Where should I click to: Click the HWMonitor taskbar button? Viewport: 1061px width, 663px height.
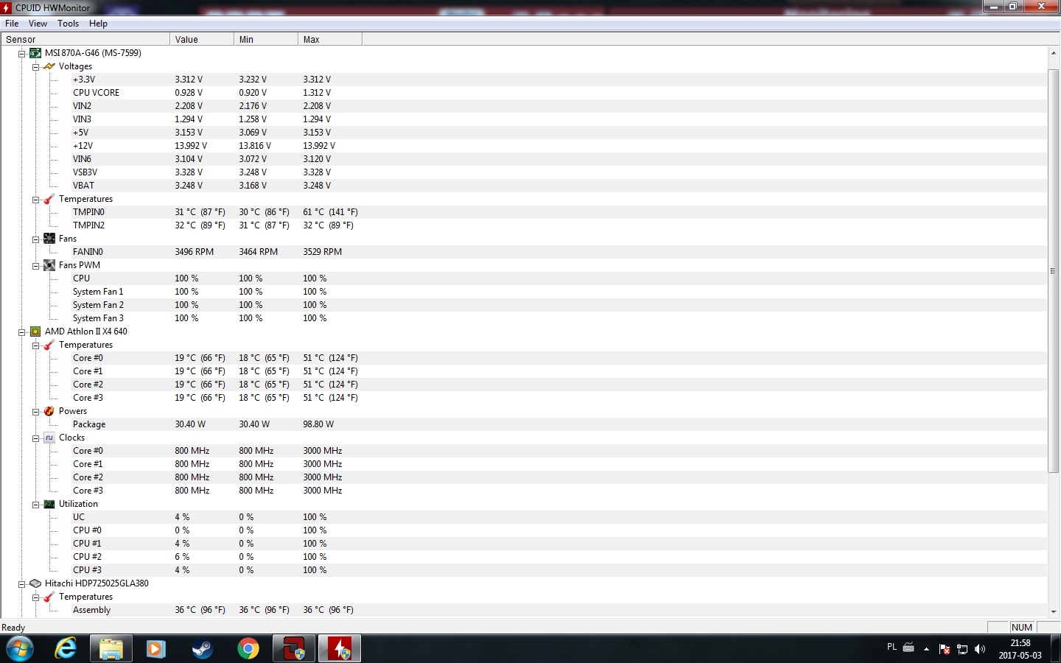pyautogui.click(x=340, y=649)
